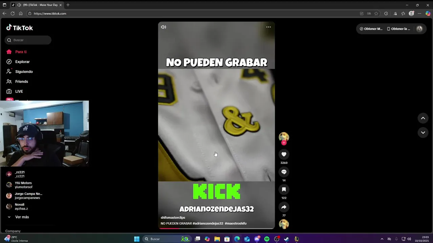Click the Obtener la app button
Viewport: 433px width, 243px height.
tap(398, 29)
